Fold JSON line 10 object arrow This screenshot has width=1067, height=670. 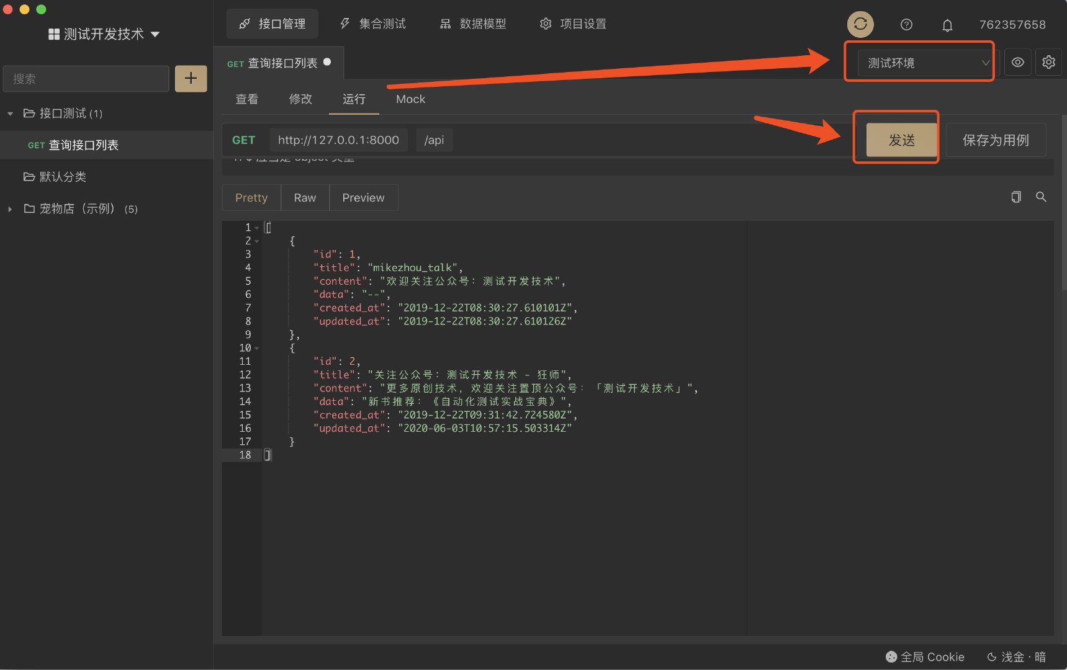[x=257, y=348]
